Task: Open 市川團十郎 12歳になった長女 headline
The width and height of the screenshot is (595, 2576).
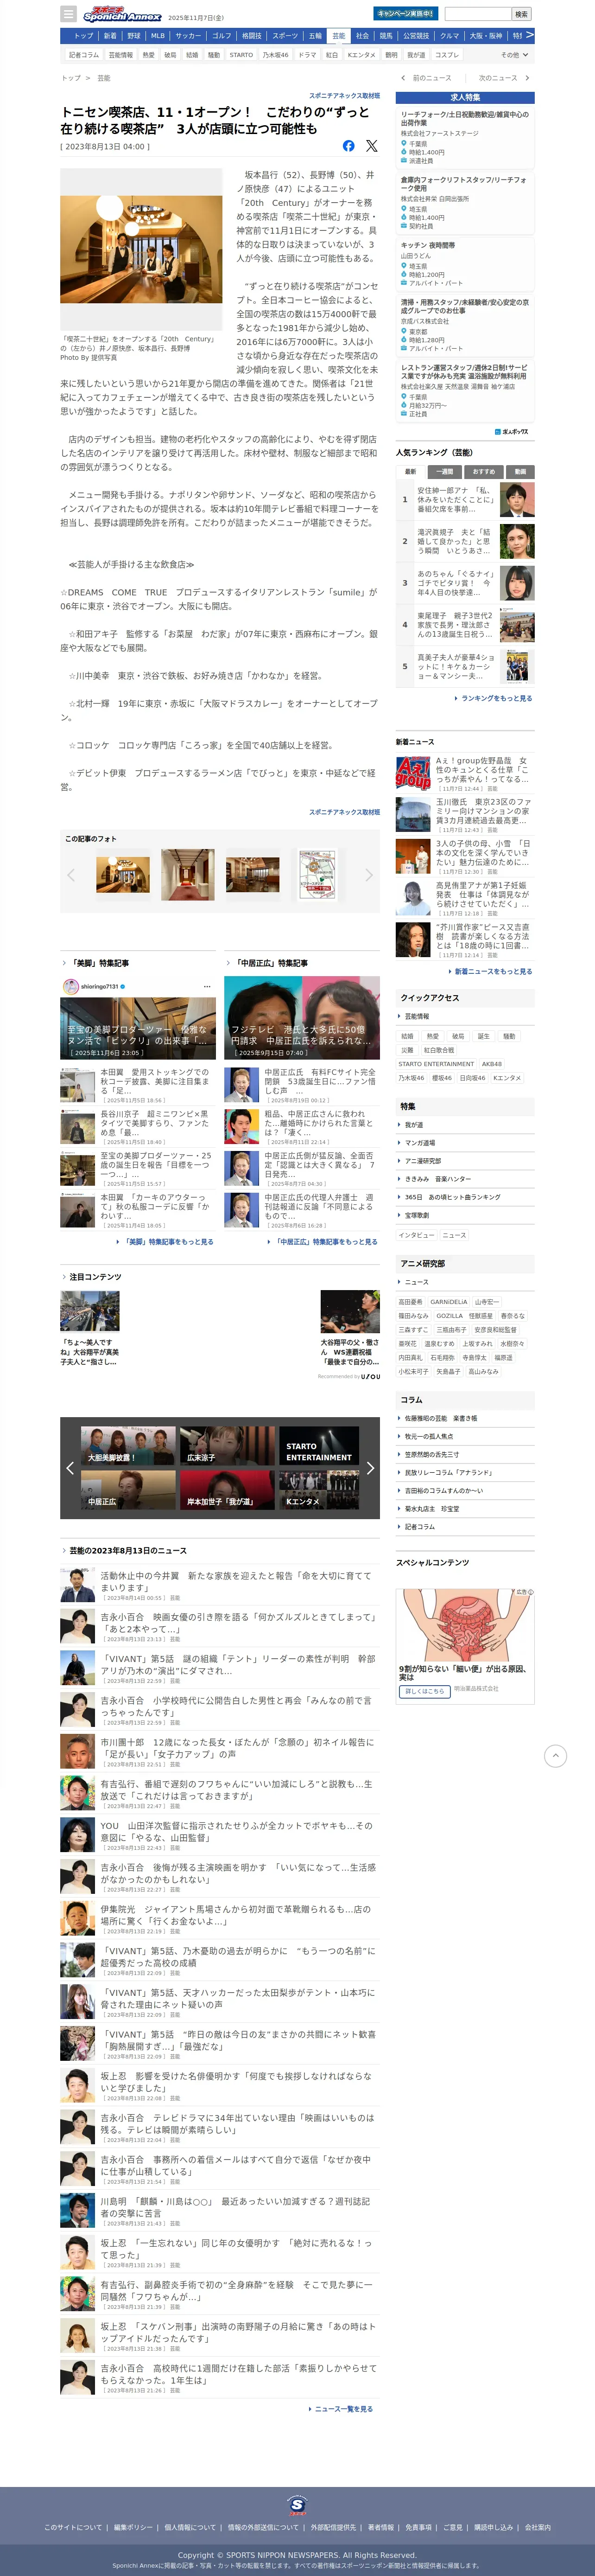Action: pos(236,1748)
